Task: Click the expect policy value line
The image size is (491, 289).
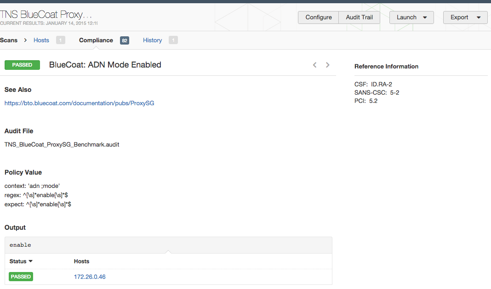Action: (38, 204)
